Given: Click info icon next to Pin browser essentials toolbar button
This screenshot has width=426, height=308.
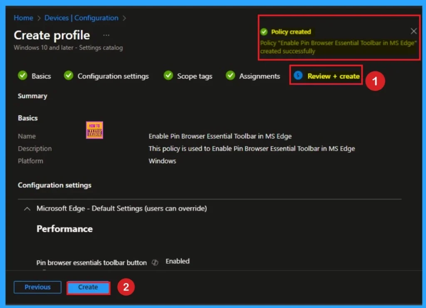Looking at the screenshot, I should (155, 262).
